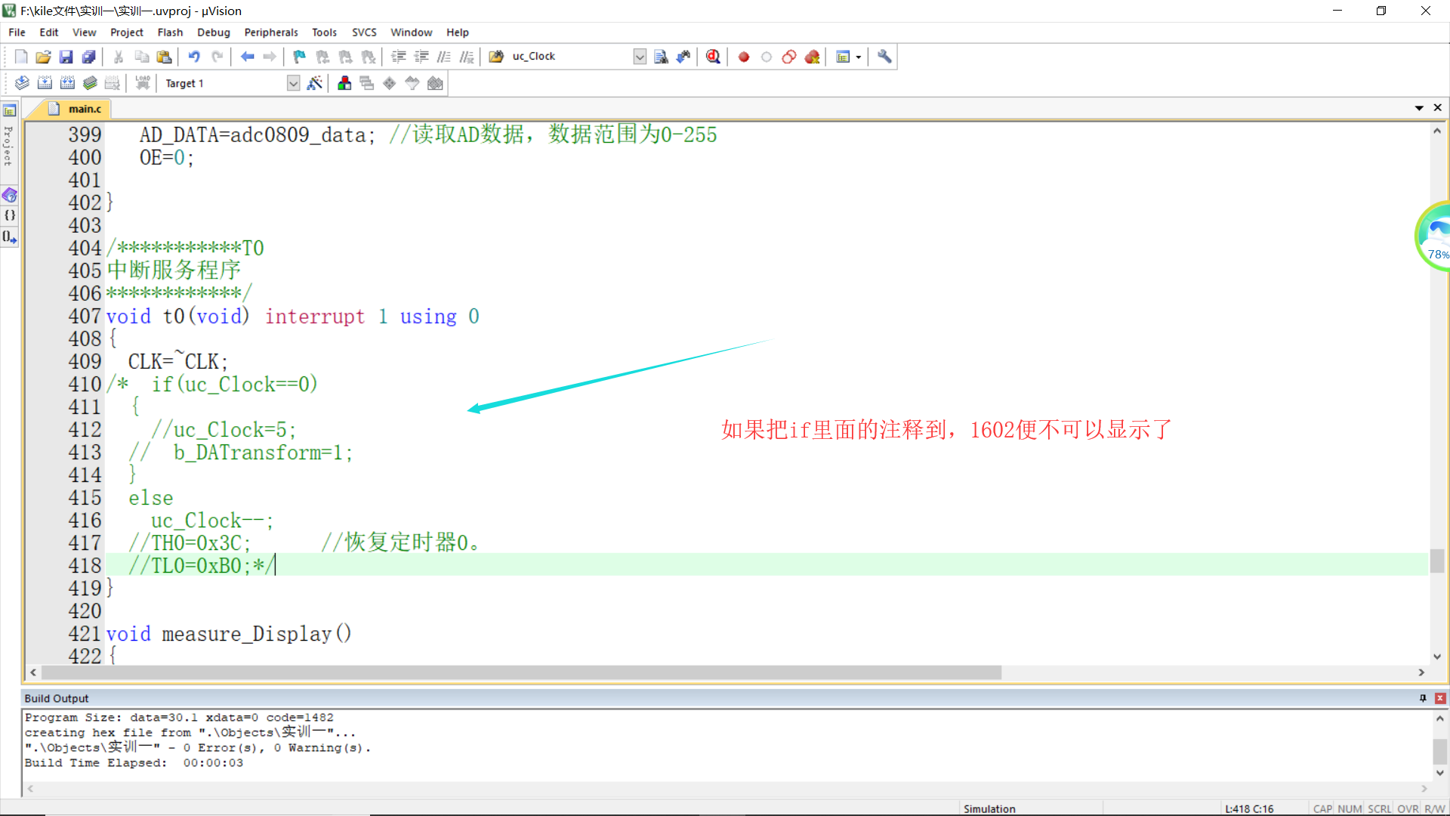The width and height of the screenshot is (1450, 816).
Task: Open the Tools menu
Action: point(324,32)
